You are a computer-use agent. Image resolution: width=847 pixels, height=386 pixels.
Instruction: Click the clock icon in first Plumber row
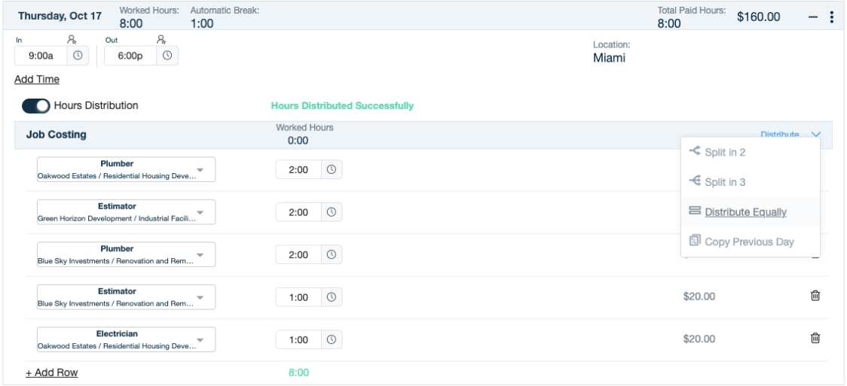click(332, 169)
